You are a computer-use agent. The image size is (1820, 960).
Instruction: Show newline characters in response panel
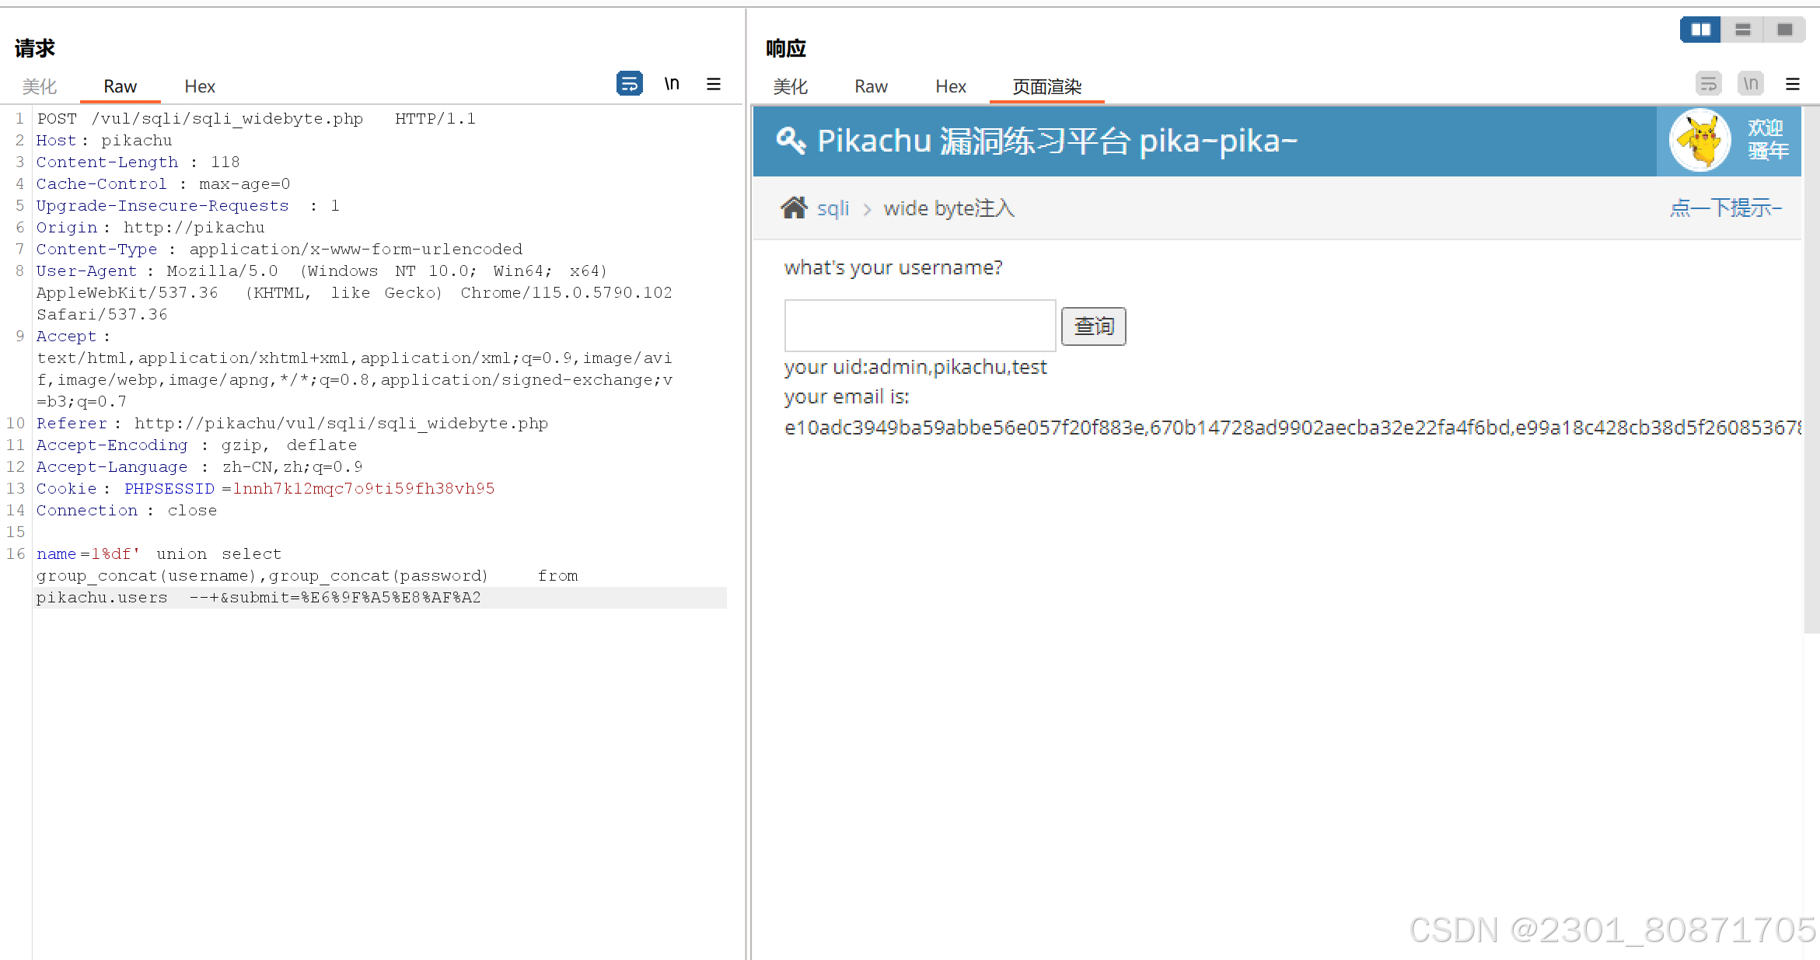1750,83
